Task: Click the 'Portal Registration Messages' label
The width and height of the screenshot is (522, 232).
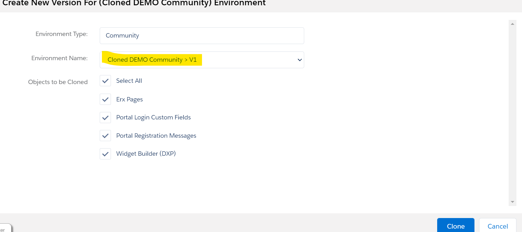Action: click(156, 136)
